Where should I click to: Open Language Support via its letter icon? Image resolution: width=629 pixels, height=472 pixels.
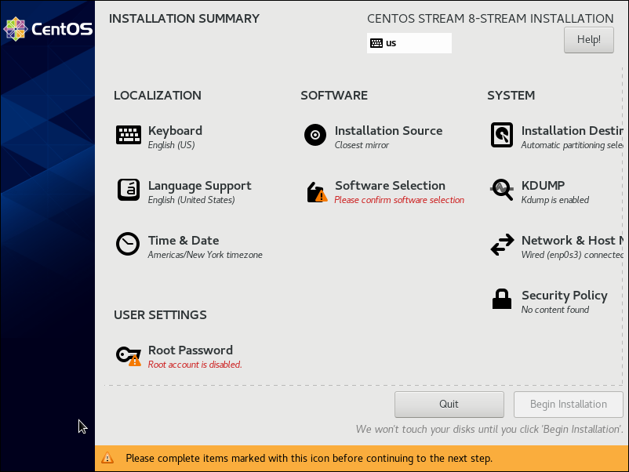[x=129, y=191]
